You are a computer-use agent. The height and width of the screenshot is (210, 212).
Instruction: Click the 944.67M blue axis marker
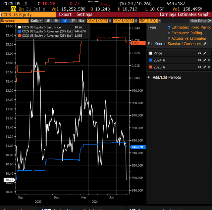(x=138, y=147)
